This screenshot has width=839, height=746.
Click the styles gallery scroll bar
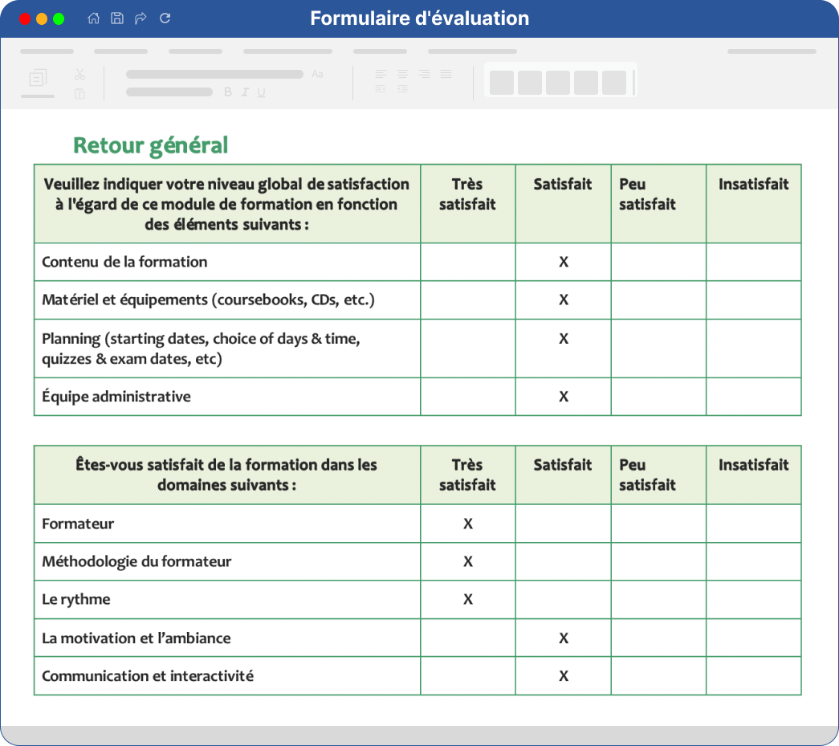pos(634,82)
